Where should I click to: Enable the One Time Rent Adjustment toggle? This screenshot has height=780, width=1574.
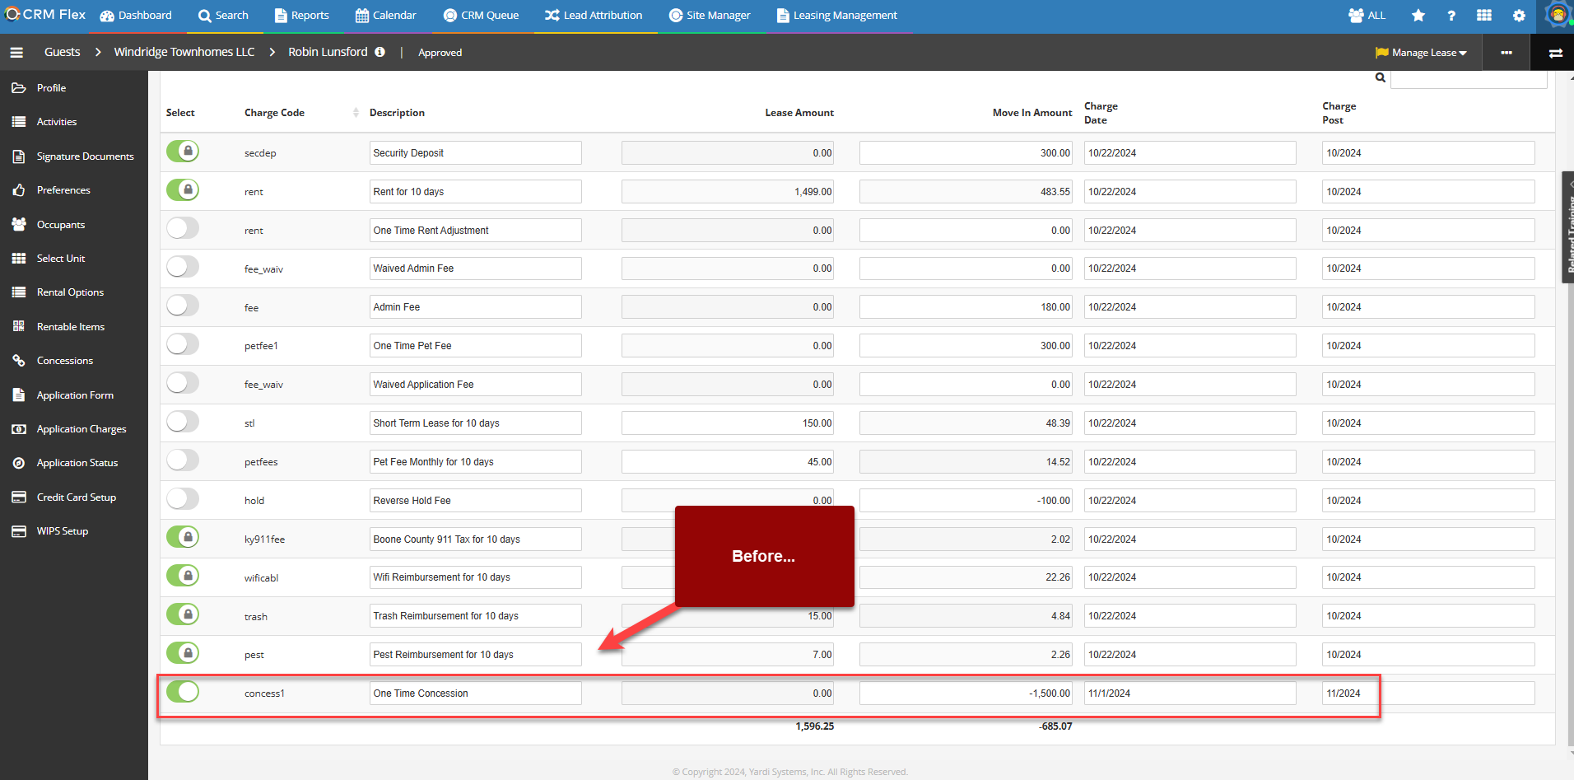point(183,228)
